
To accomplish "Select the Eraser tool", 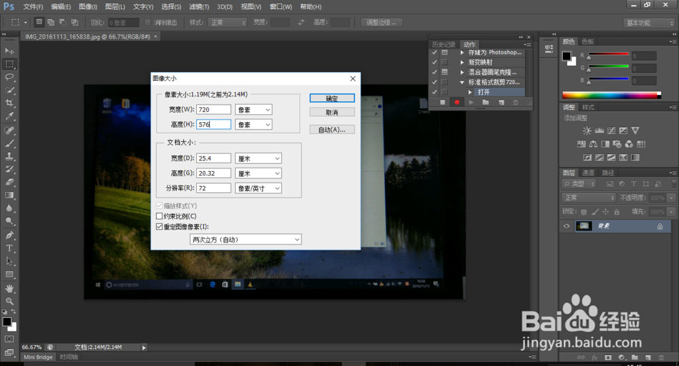I will click(9, 183).
